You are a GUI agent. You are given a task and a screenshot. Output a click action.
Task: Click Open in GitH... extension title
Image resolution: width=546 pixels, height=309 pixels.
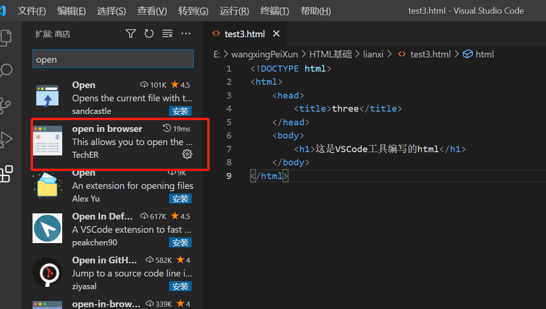[x=105, y=260]
